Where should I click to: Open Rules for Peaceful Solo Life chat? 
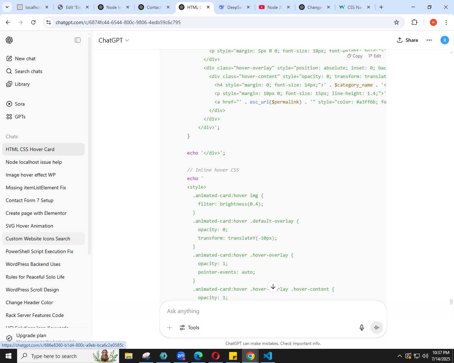coord(43,277)
